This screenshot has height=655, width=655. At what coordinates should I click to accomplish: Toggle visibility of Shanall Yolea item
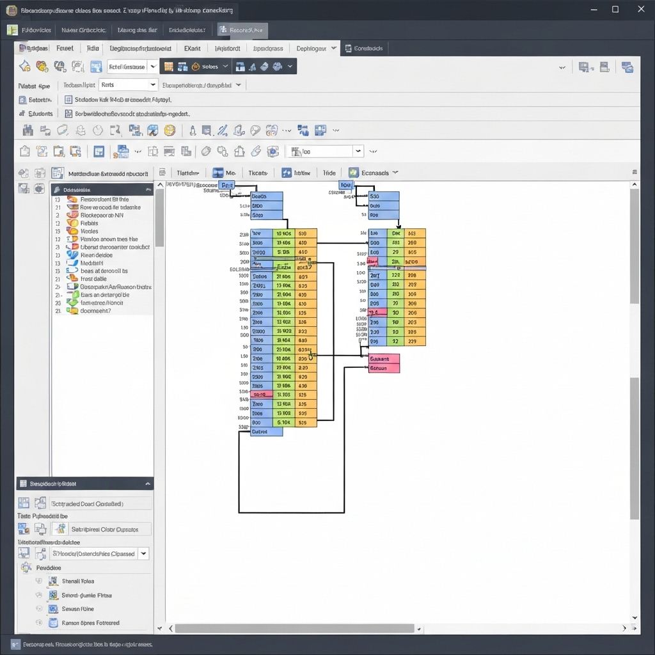[38, 581]
